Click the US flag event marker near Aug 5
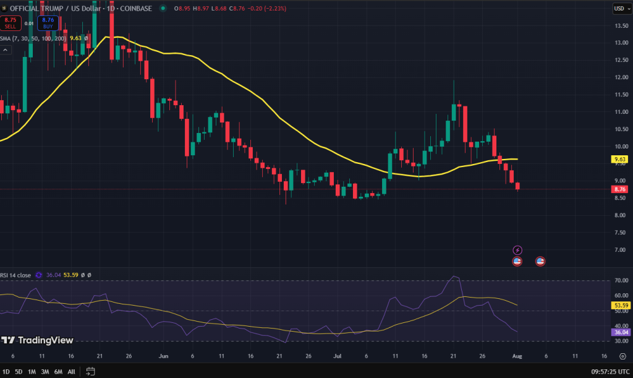This screenshot has height=378, width=633. (540, 261)
